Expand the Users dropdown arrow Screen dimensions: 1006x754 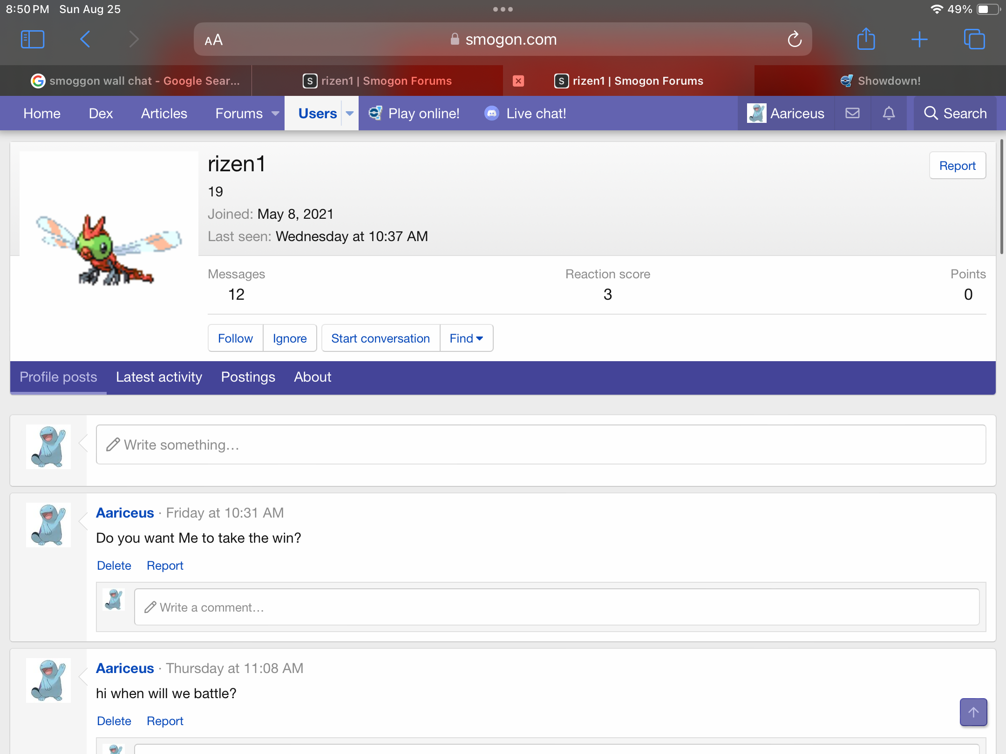coord(350,114)
